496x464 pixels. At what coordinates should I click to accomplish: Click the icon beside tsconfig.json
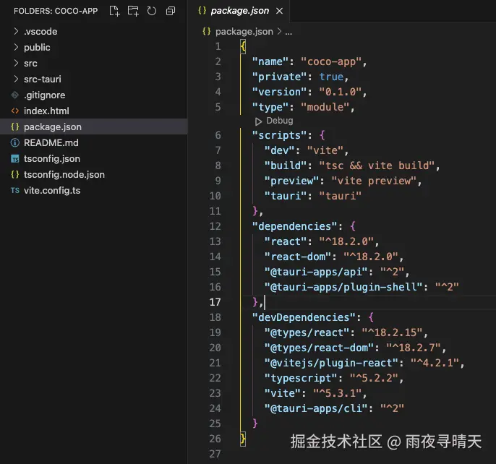click(x=15, y=159)
